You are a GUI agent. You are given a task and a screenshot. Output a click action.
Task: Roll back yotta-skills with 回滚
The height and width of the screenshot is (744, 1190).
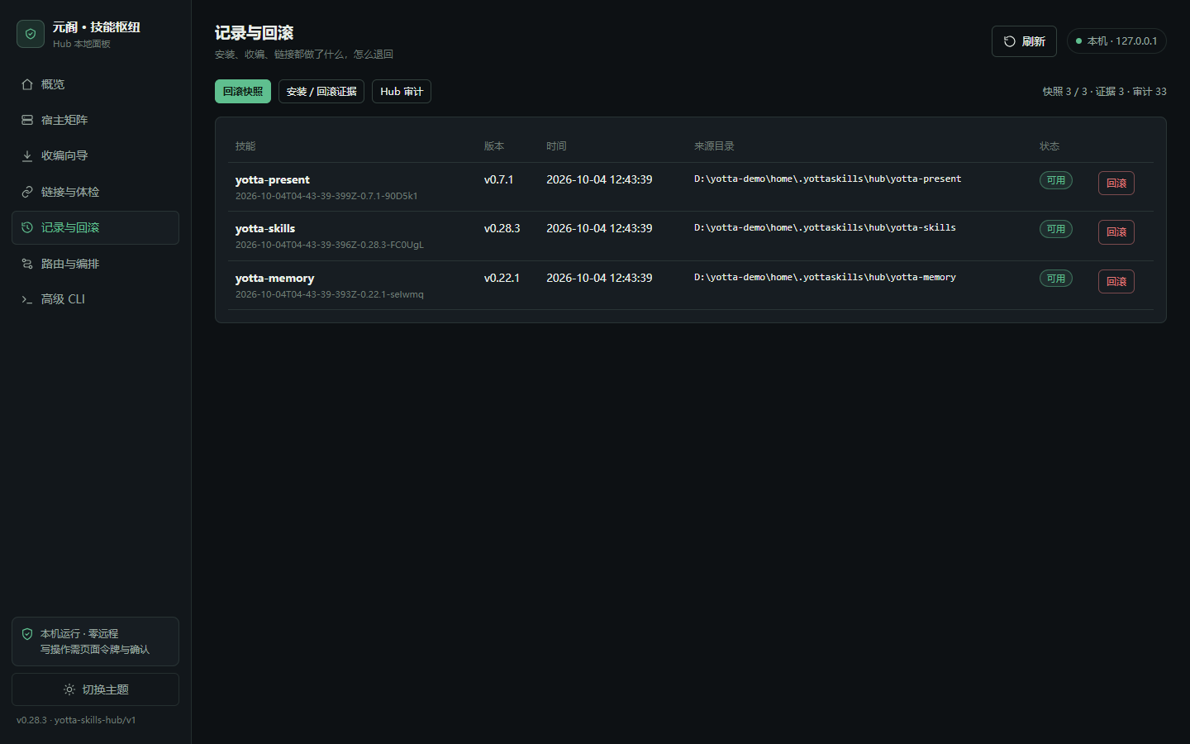(1116, 232)
